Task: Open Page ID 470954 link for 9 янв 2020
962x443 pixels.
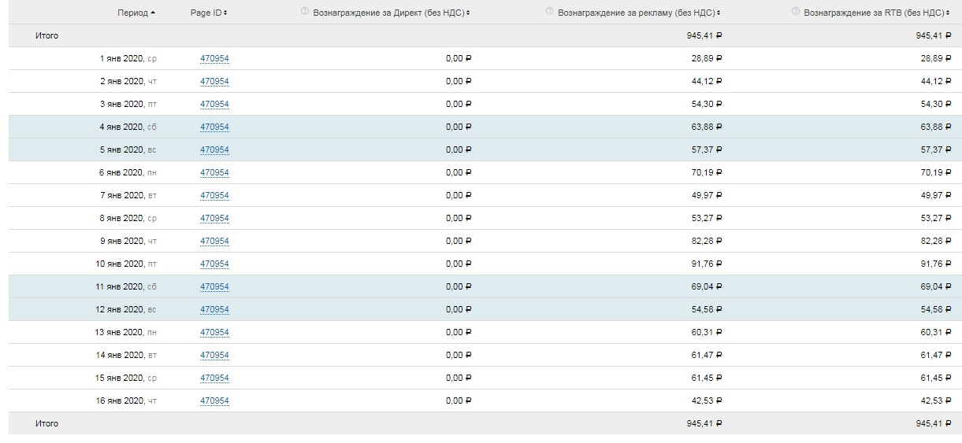Action: pyautogui.click(x=214, y=242)
